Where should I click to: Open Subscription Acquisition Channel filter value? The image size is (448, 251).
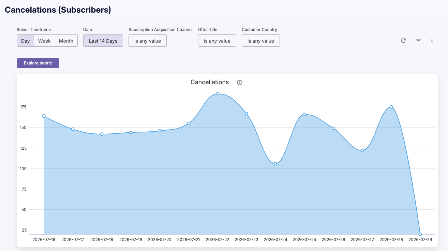(148, 41)
